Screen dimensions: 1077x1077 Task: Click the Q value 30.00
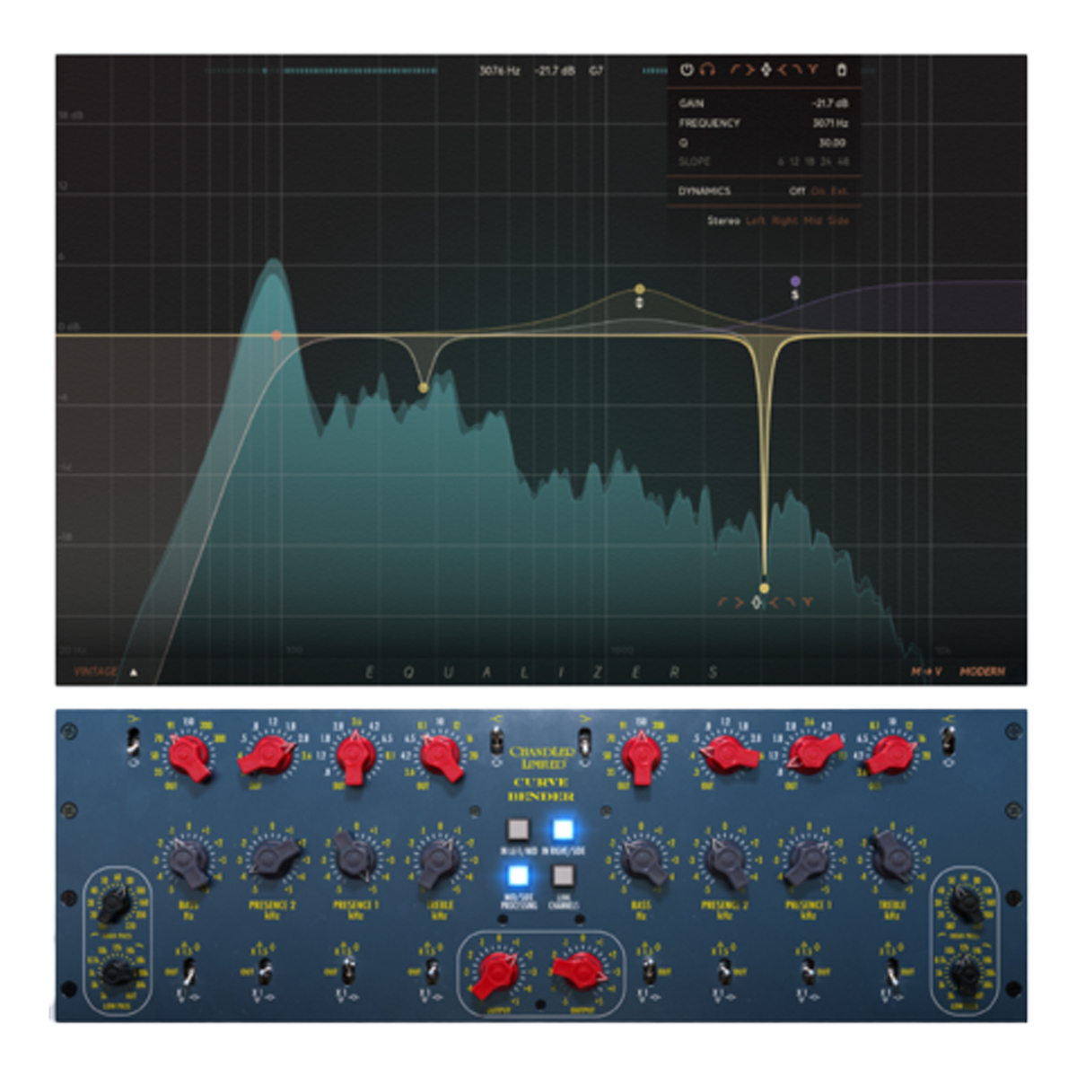point(832,143)
